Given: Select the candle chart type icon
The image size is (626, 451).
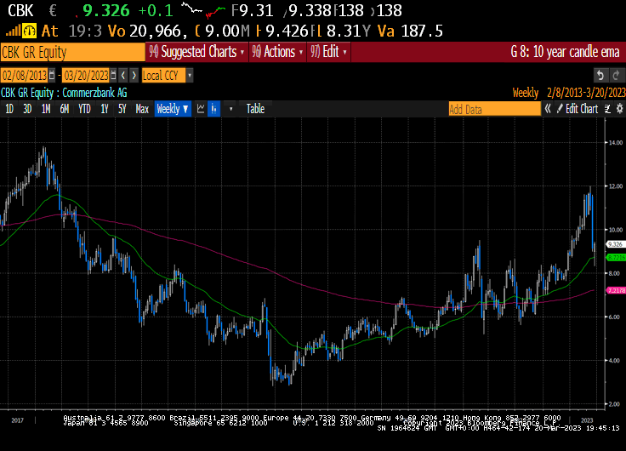Looking at the screenshot, I should coord(214,109).
